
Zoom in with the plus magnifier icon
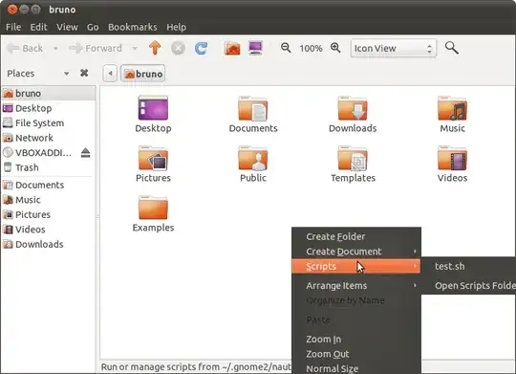click(x=335, y=48)
